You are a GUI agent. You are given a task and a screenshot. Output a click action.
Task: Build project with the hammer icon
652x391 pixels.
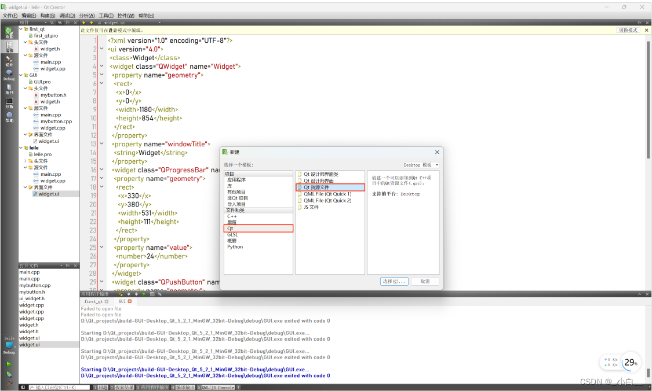coord(9,383)
